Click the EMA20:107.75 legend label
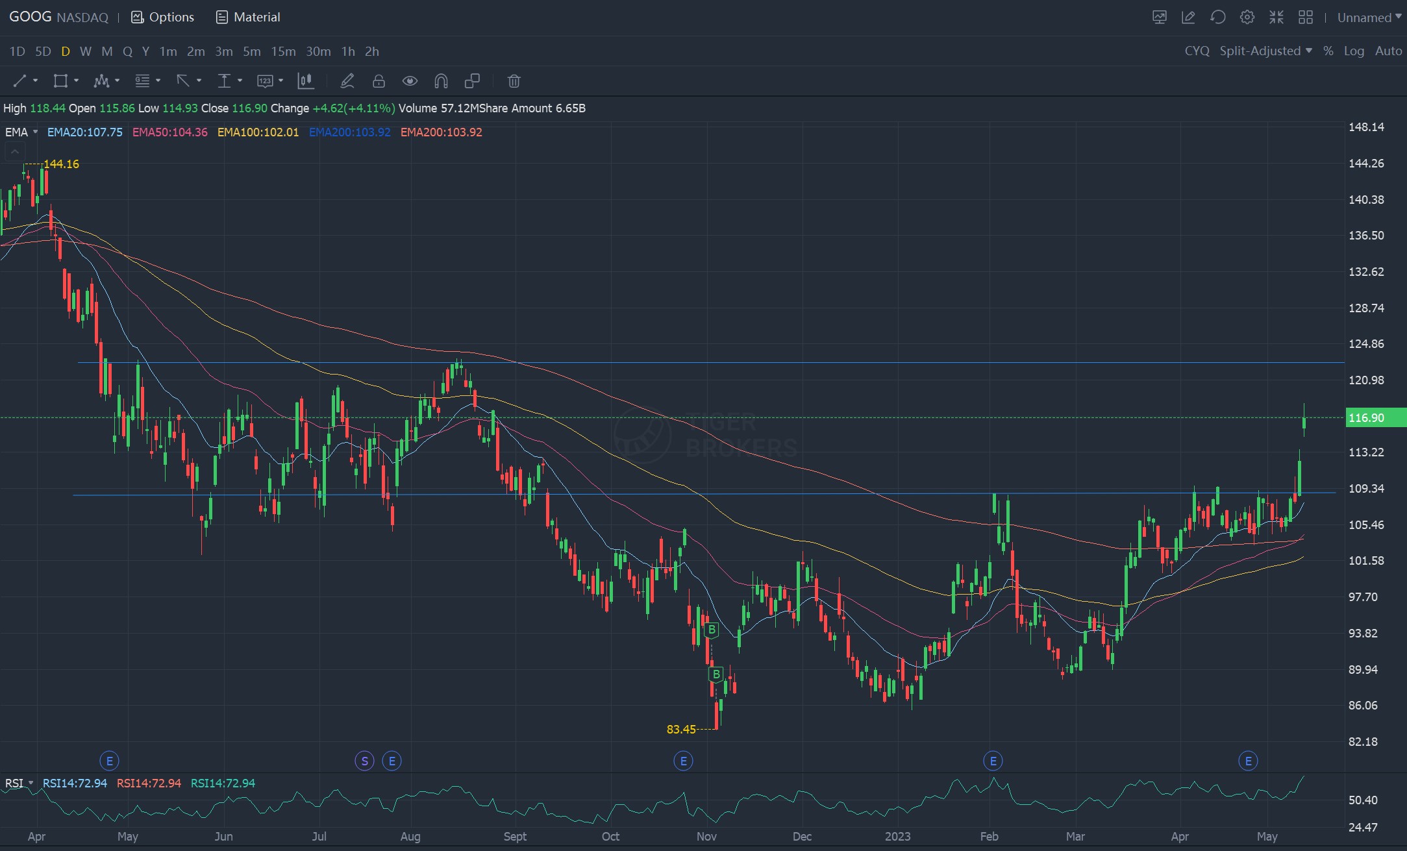Image resolution: width=1407 pixels, height=851 pixels. 85,132
